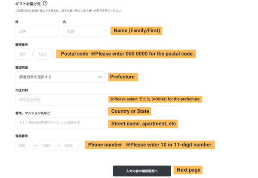
Task: Click the 都道府県 label above the dropdown
Action: (x=21, y=68)
